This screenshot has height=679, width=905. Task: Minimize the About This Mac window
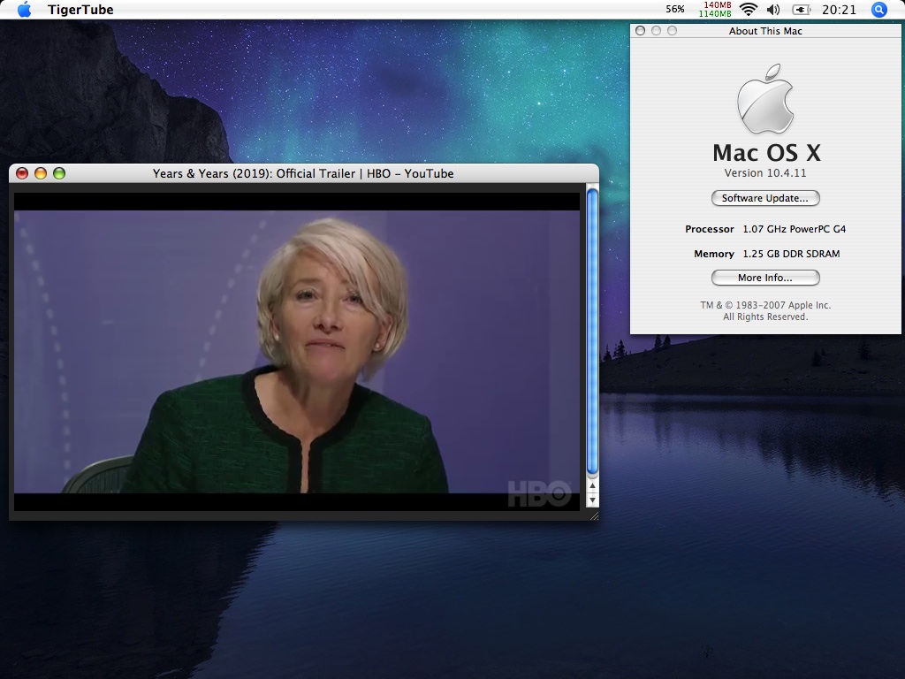point(657,31)
